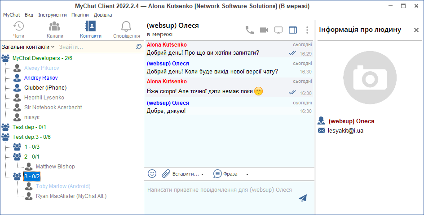Open the Сповіщення notifications tab
Image resolution: width=424 pixels, height=215 pixels.
click(x=126, y=30)
